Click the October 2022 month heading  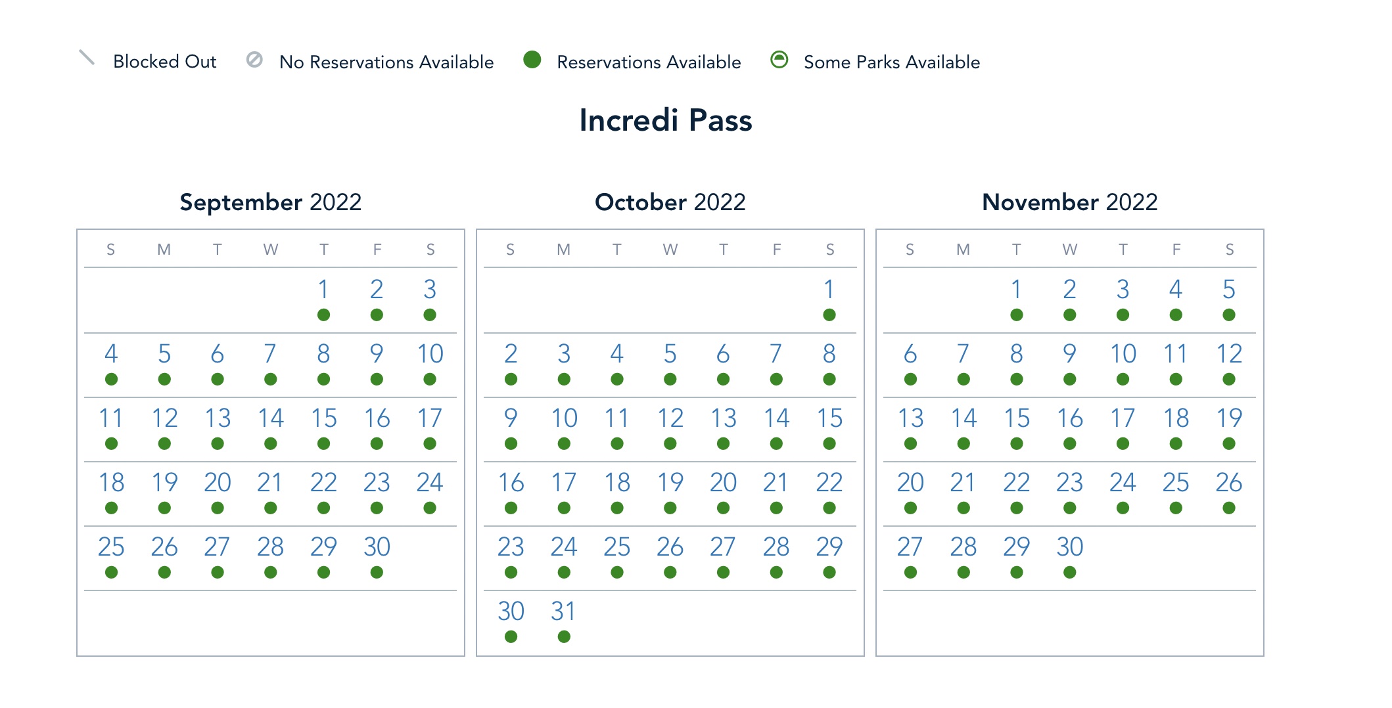click(670, 202)
